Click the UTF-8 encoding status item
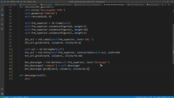This screenshot has height=98, width=174. click(150, 97)
